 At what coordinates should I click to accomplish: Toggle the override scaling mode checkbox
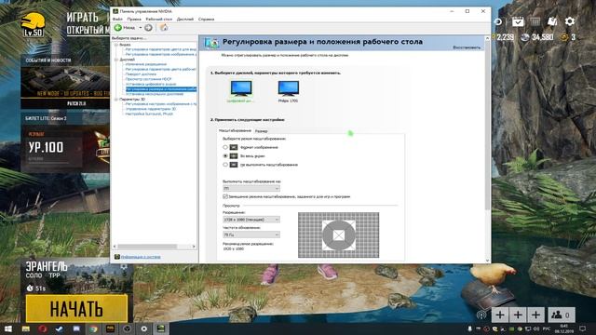(225, 196)
